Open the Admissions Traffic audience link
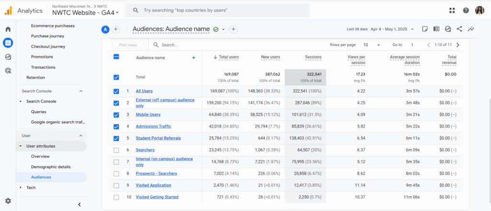Screen dimensions: 491x211 tap(153, 127)
